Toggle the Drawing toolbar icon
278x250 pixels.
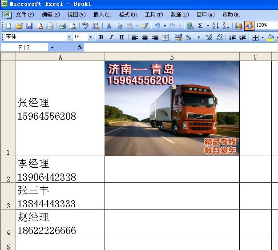(249, 26)
